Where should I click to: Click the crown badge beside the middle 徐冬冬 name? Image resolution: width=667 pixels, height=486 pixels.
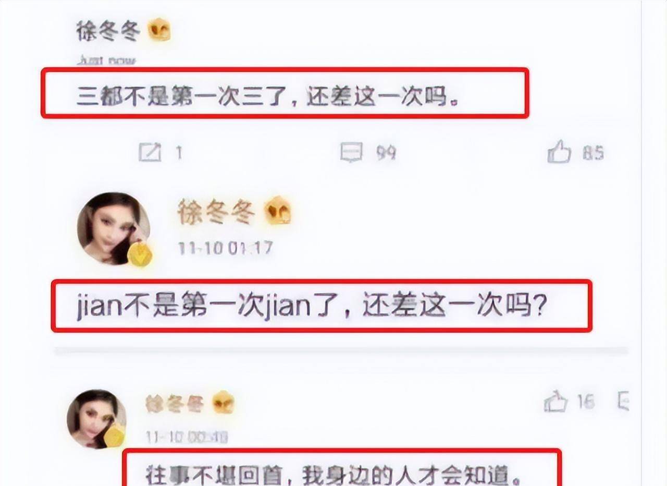tap(277, 211)
